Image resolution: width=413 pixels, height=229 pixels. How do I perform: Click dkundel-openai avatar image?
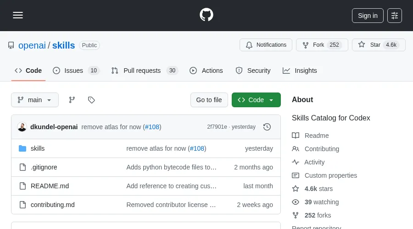click(x=22, y=127)
